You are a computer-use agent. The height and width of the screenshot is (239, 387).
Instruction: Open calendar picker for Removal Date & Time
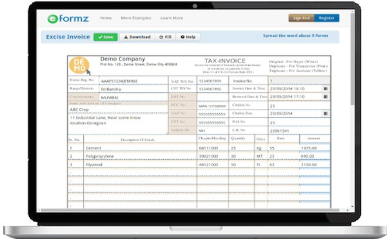coord(326,97)
